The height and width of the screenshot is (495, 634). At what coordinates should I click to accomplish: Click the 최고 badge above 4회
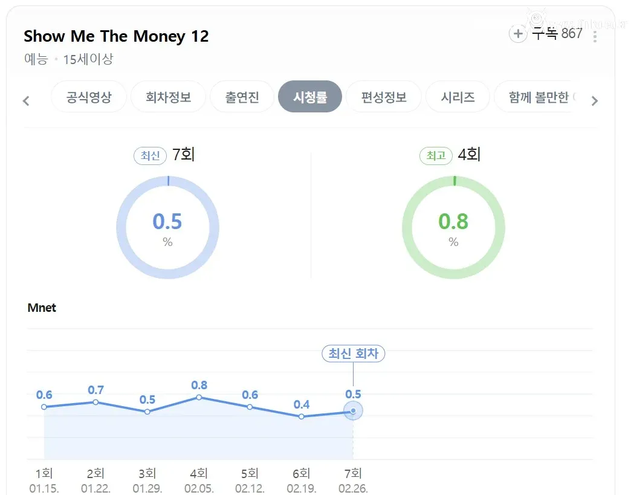point(436,156)
